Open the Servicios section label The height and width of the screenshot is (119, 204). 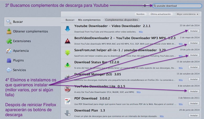[x=19, y=70]
